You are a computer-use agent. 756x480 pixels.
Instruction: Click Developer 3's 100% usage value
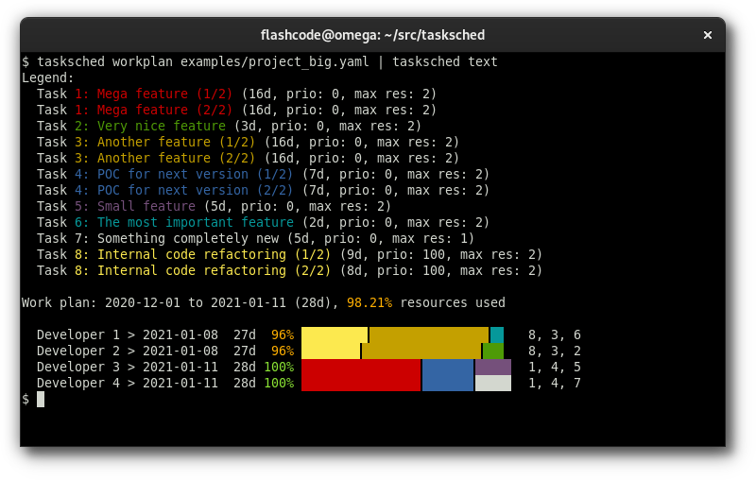[279, 367]
